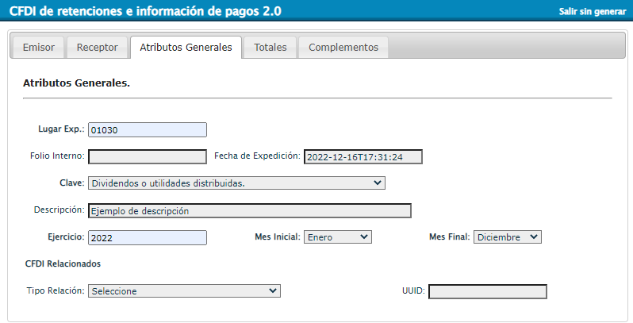Expand the Mes Inicial dropdown

pos(337,237)
